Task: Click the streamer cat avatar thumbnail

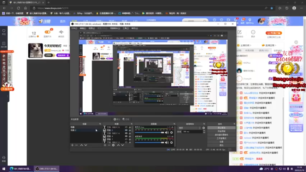Action: [35, 50]
